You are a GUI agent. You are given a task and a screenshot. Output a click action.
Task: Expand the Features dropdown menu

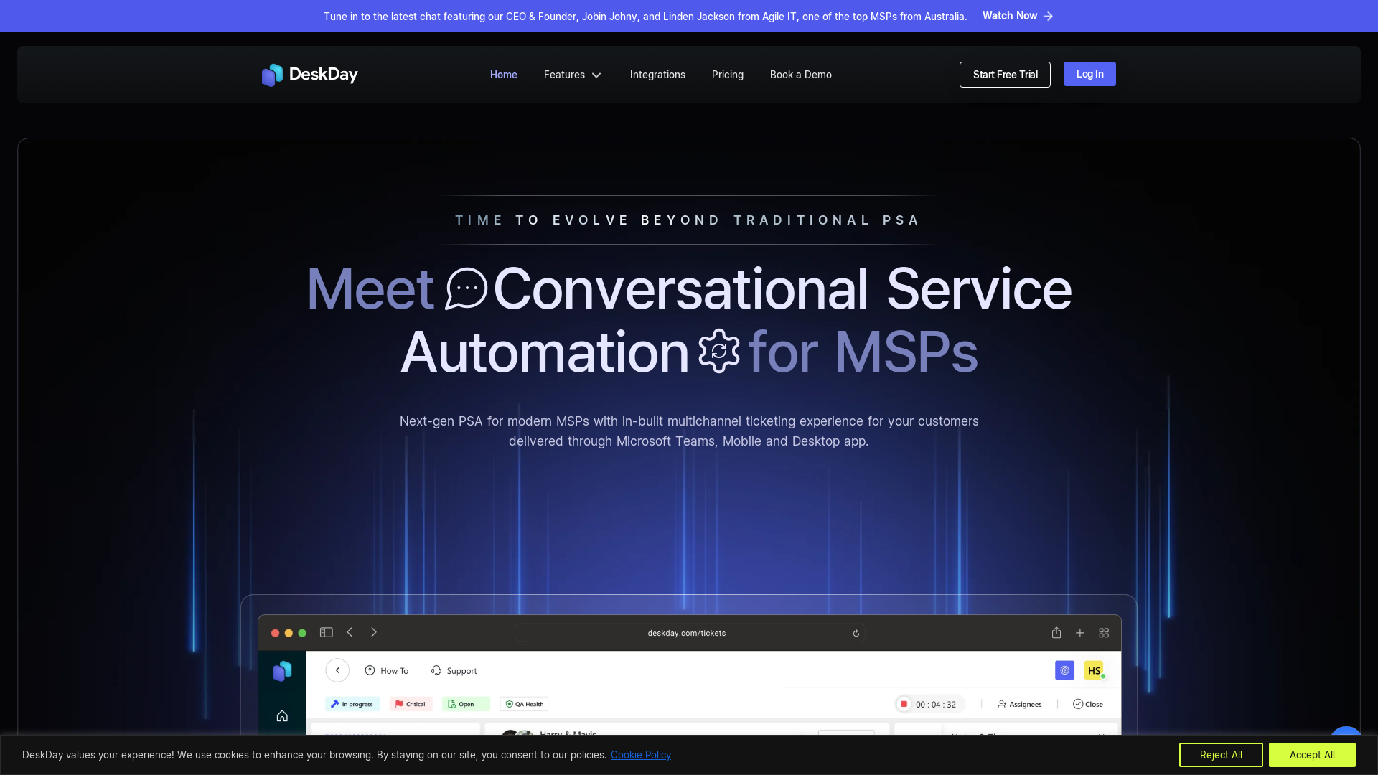572,75
